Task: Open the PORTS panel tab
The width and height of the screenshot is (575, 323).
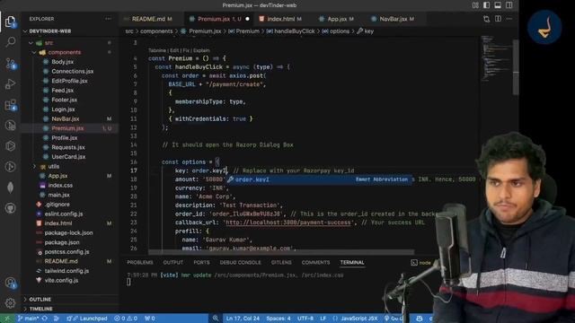Action: coord(201,263)
